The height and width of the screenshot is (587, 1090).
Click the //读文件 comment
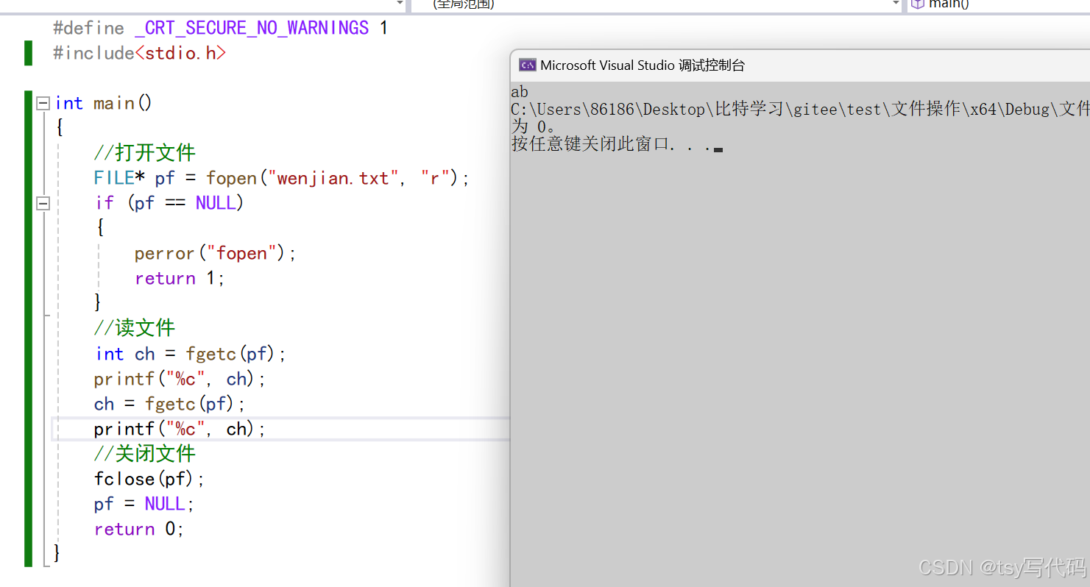pos(135,328)
